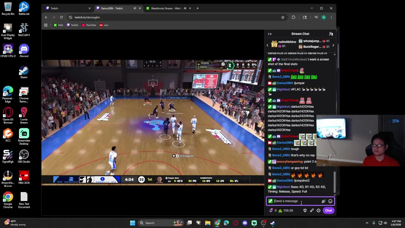The width and height of the screenshot is (405, 228).
Task: Open the moderator sword tools icon
Action: pyautogui.click(x=312, y=211)
